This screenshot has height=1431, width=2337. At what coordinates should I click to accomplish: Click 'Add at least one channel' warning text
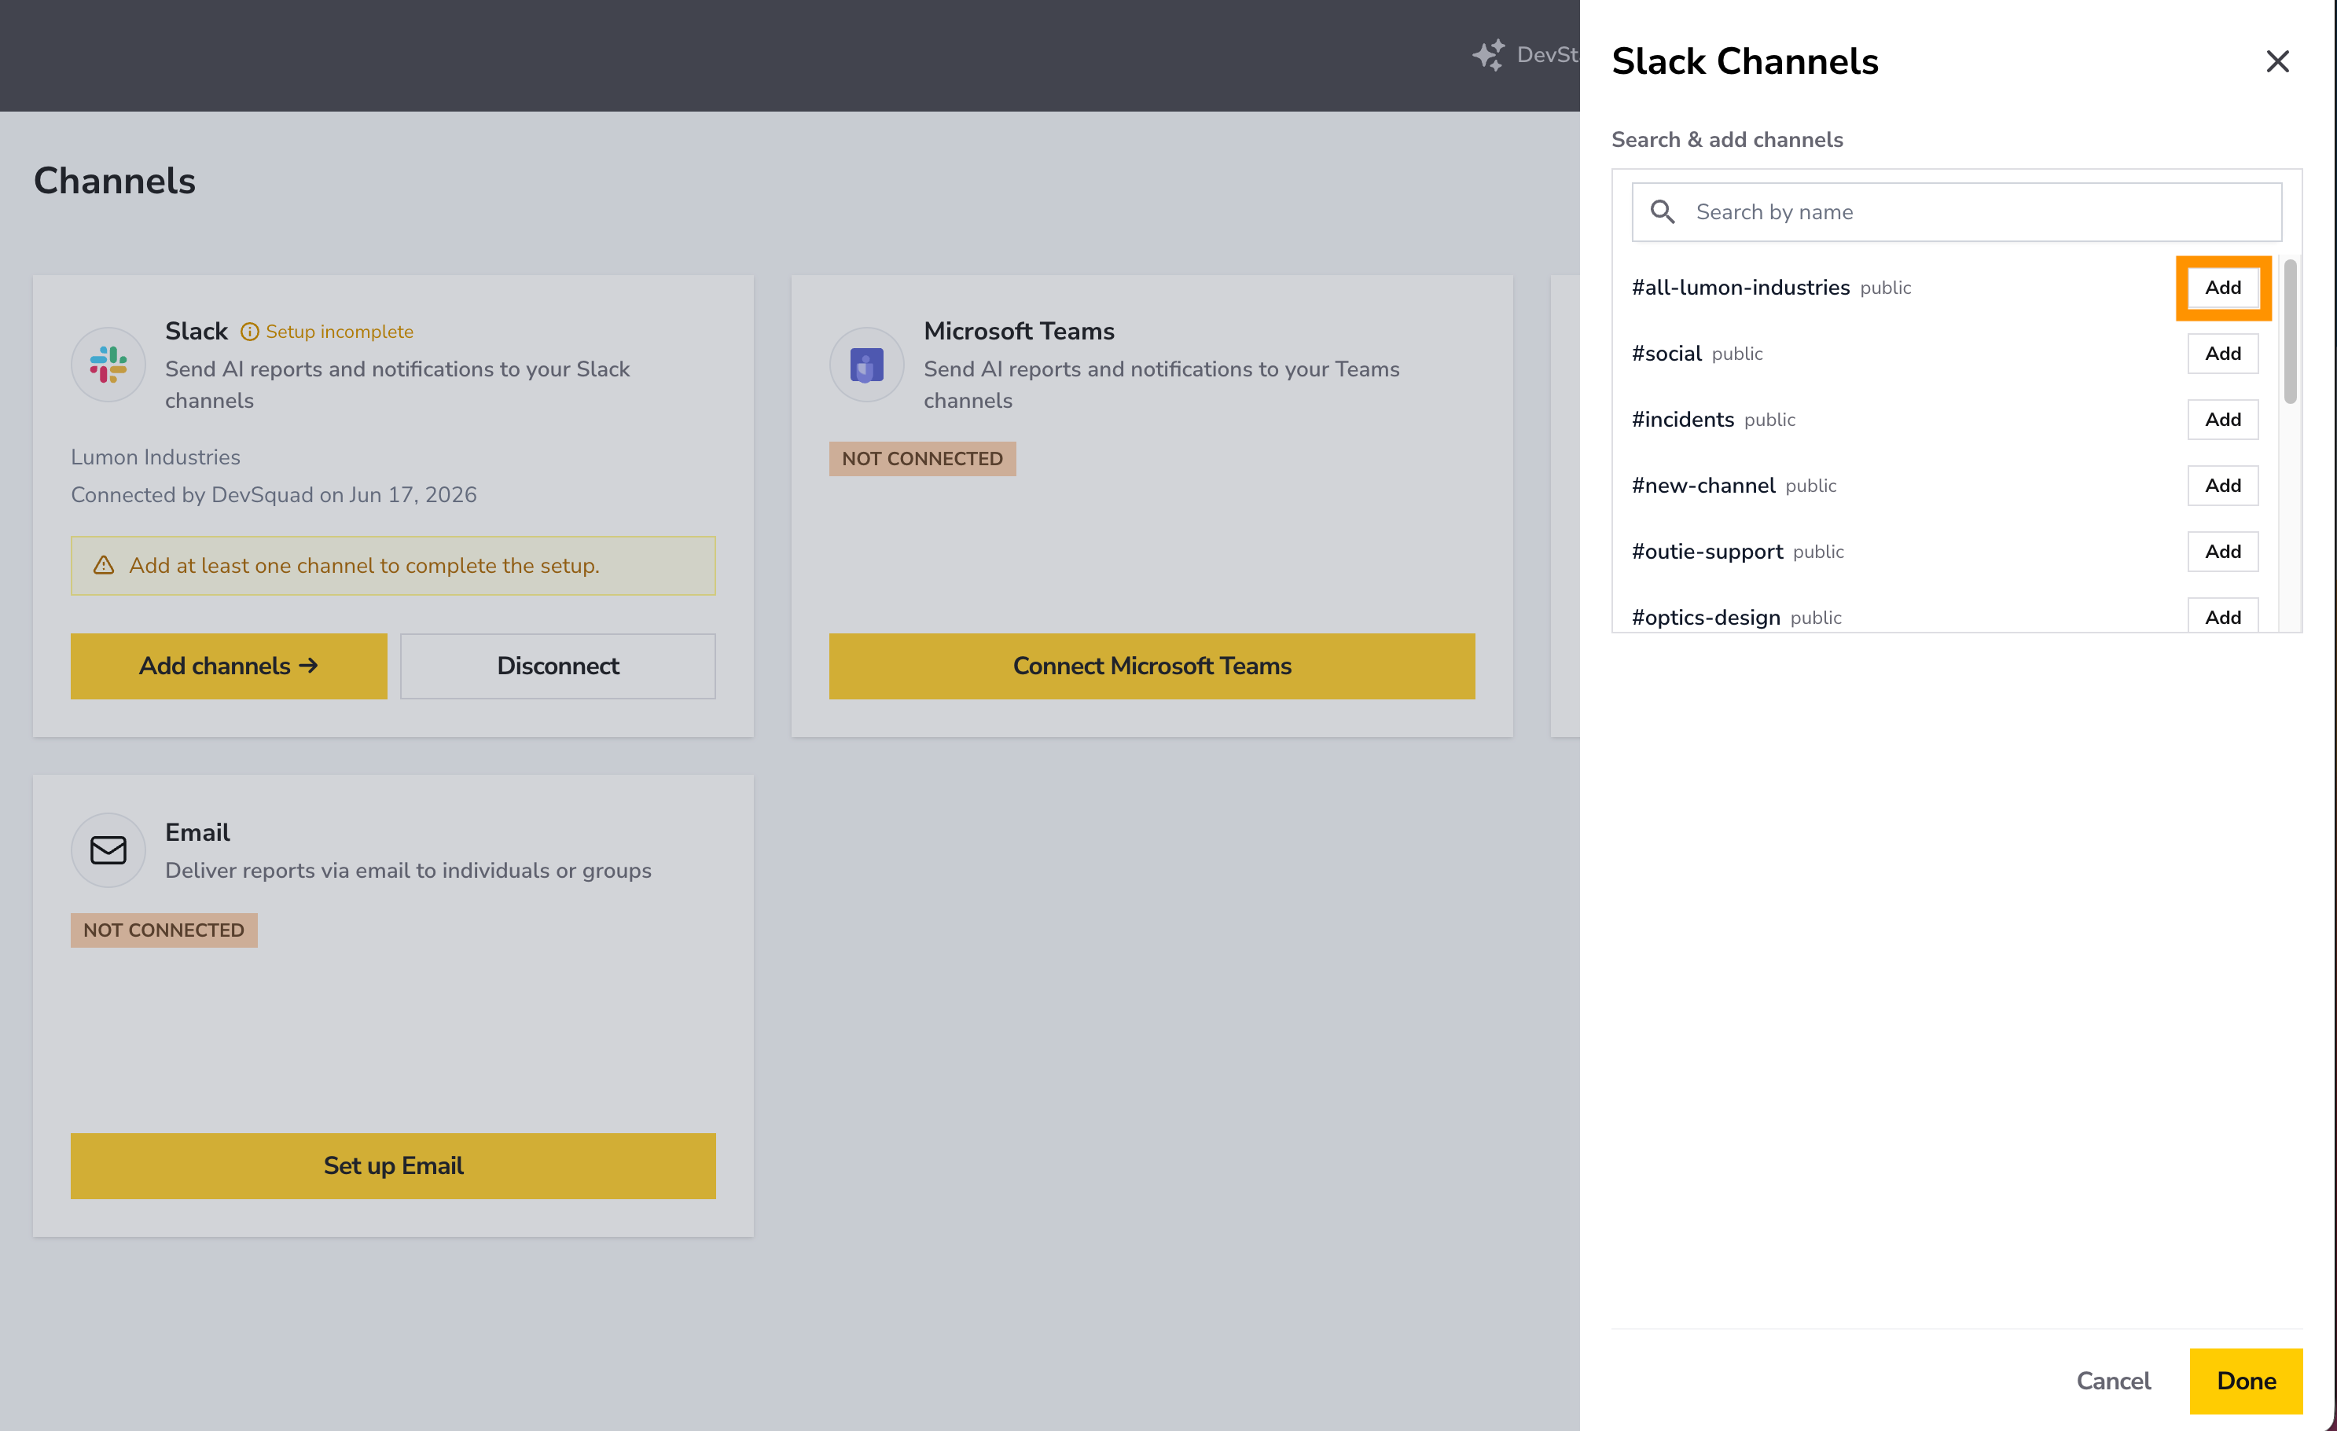tap(364, 565)
